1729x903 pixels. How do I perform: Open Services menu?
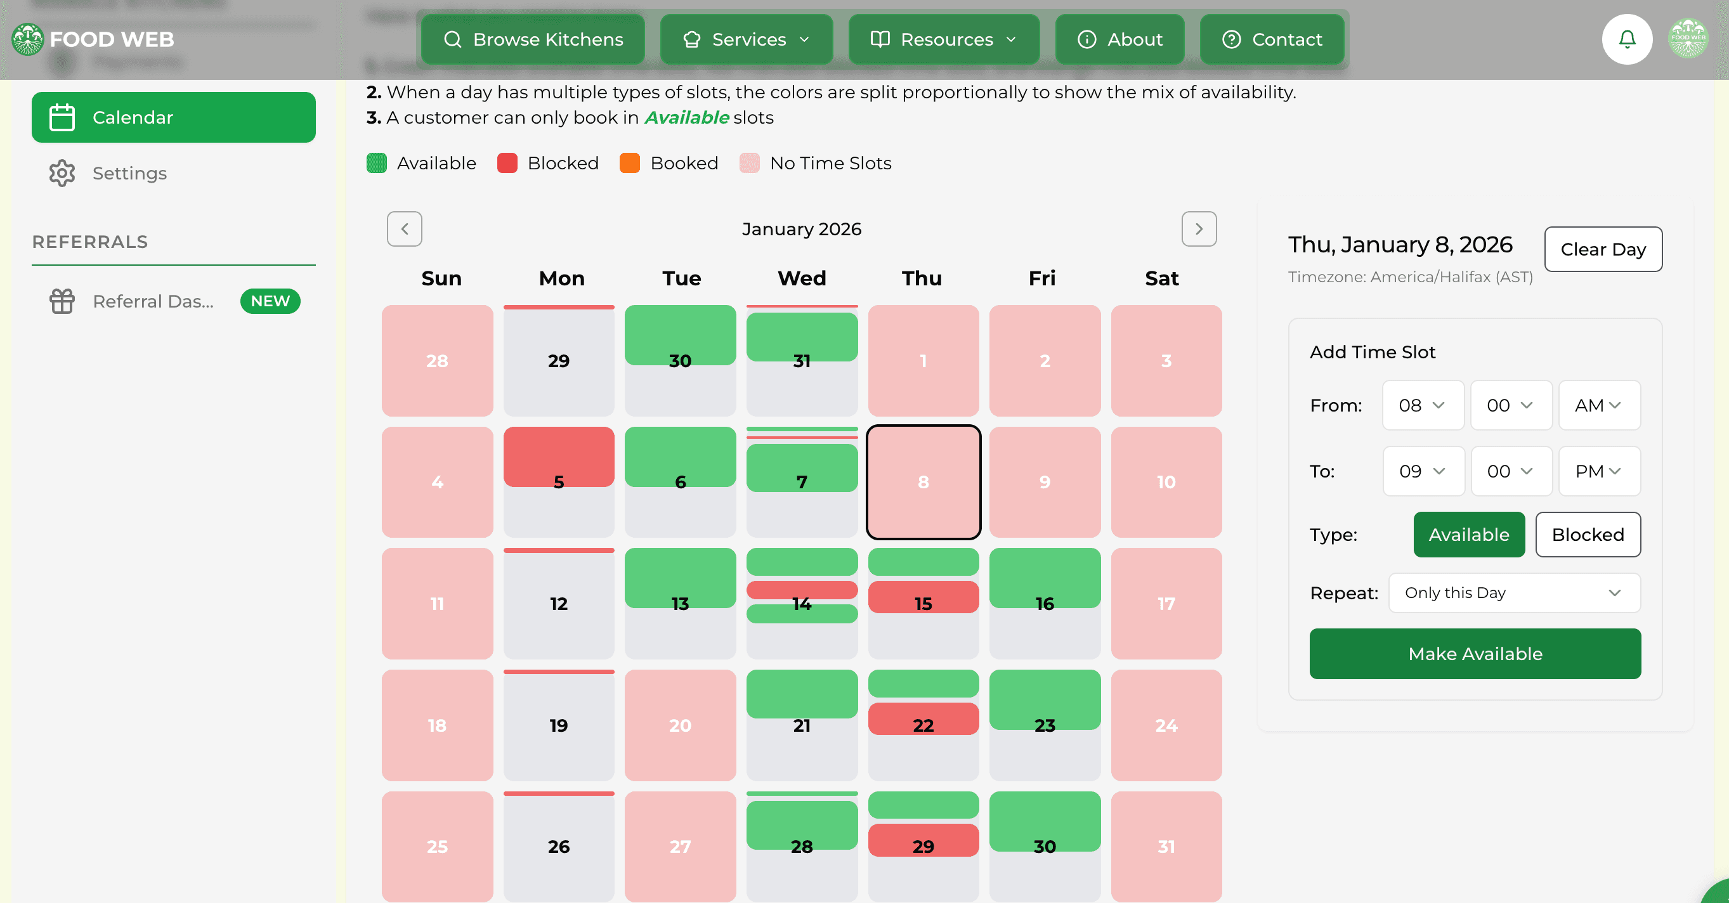click(746, 39)
